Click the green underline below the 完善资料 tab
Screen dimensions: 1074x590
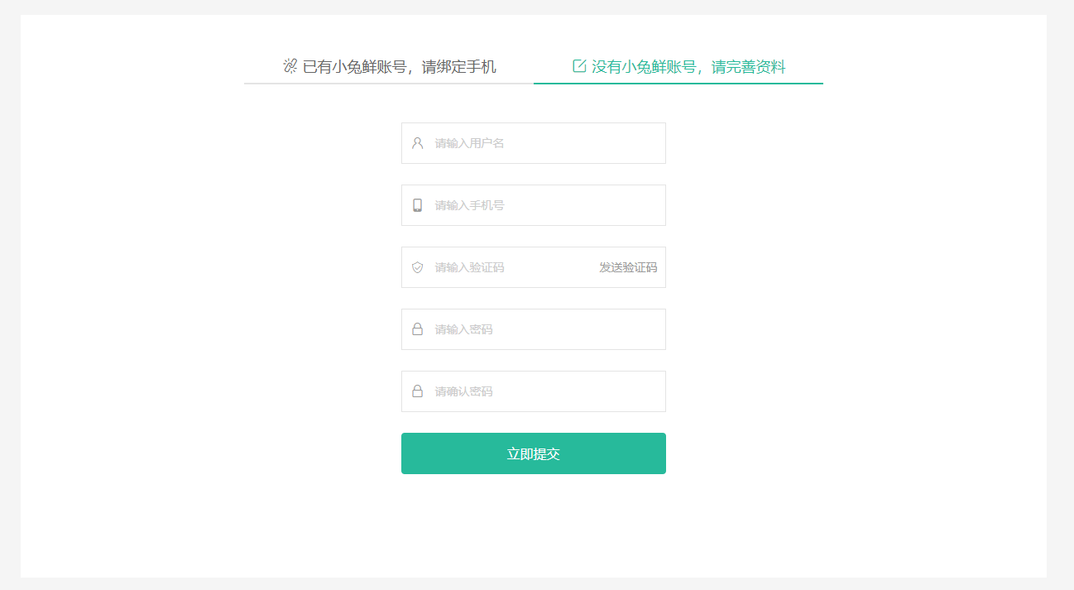(x=678, y=84)
